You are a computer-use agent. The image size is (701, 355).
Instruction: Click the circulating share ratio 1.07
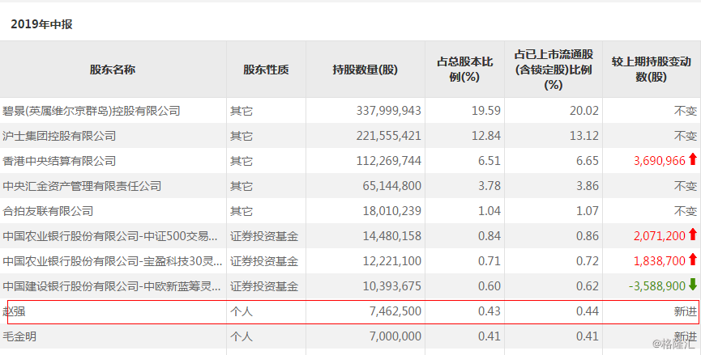[x=587, y=211]
